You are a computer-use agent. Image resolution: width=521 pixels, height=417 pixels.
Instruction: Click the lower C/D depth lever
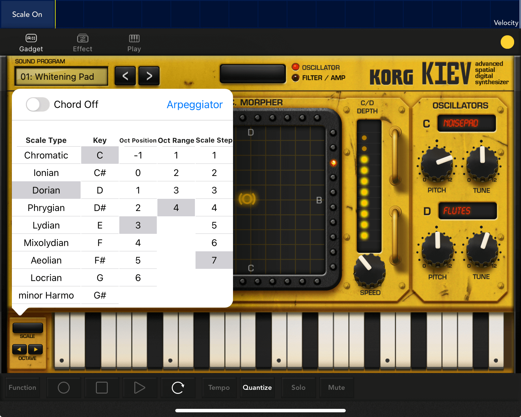[x=395, y=235]
